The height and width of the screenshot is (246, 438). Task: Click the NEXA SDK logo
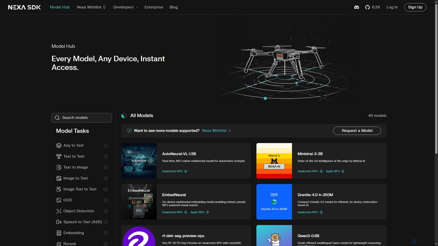[24, 7]
